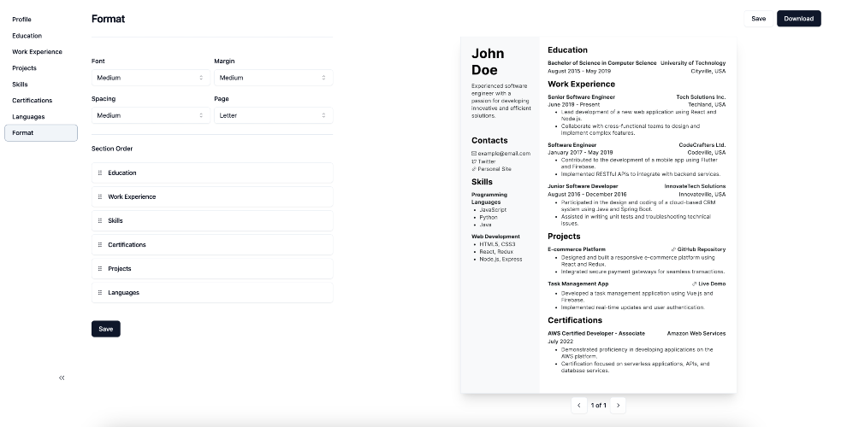Screen dimensions: 847x427
Task: Click the drag handle for Certifications row
Action: 100,245
